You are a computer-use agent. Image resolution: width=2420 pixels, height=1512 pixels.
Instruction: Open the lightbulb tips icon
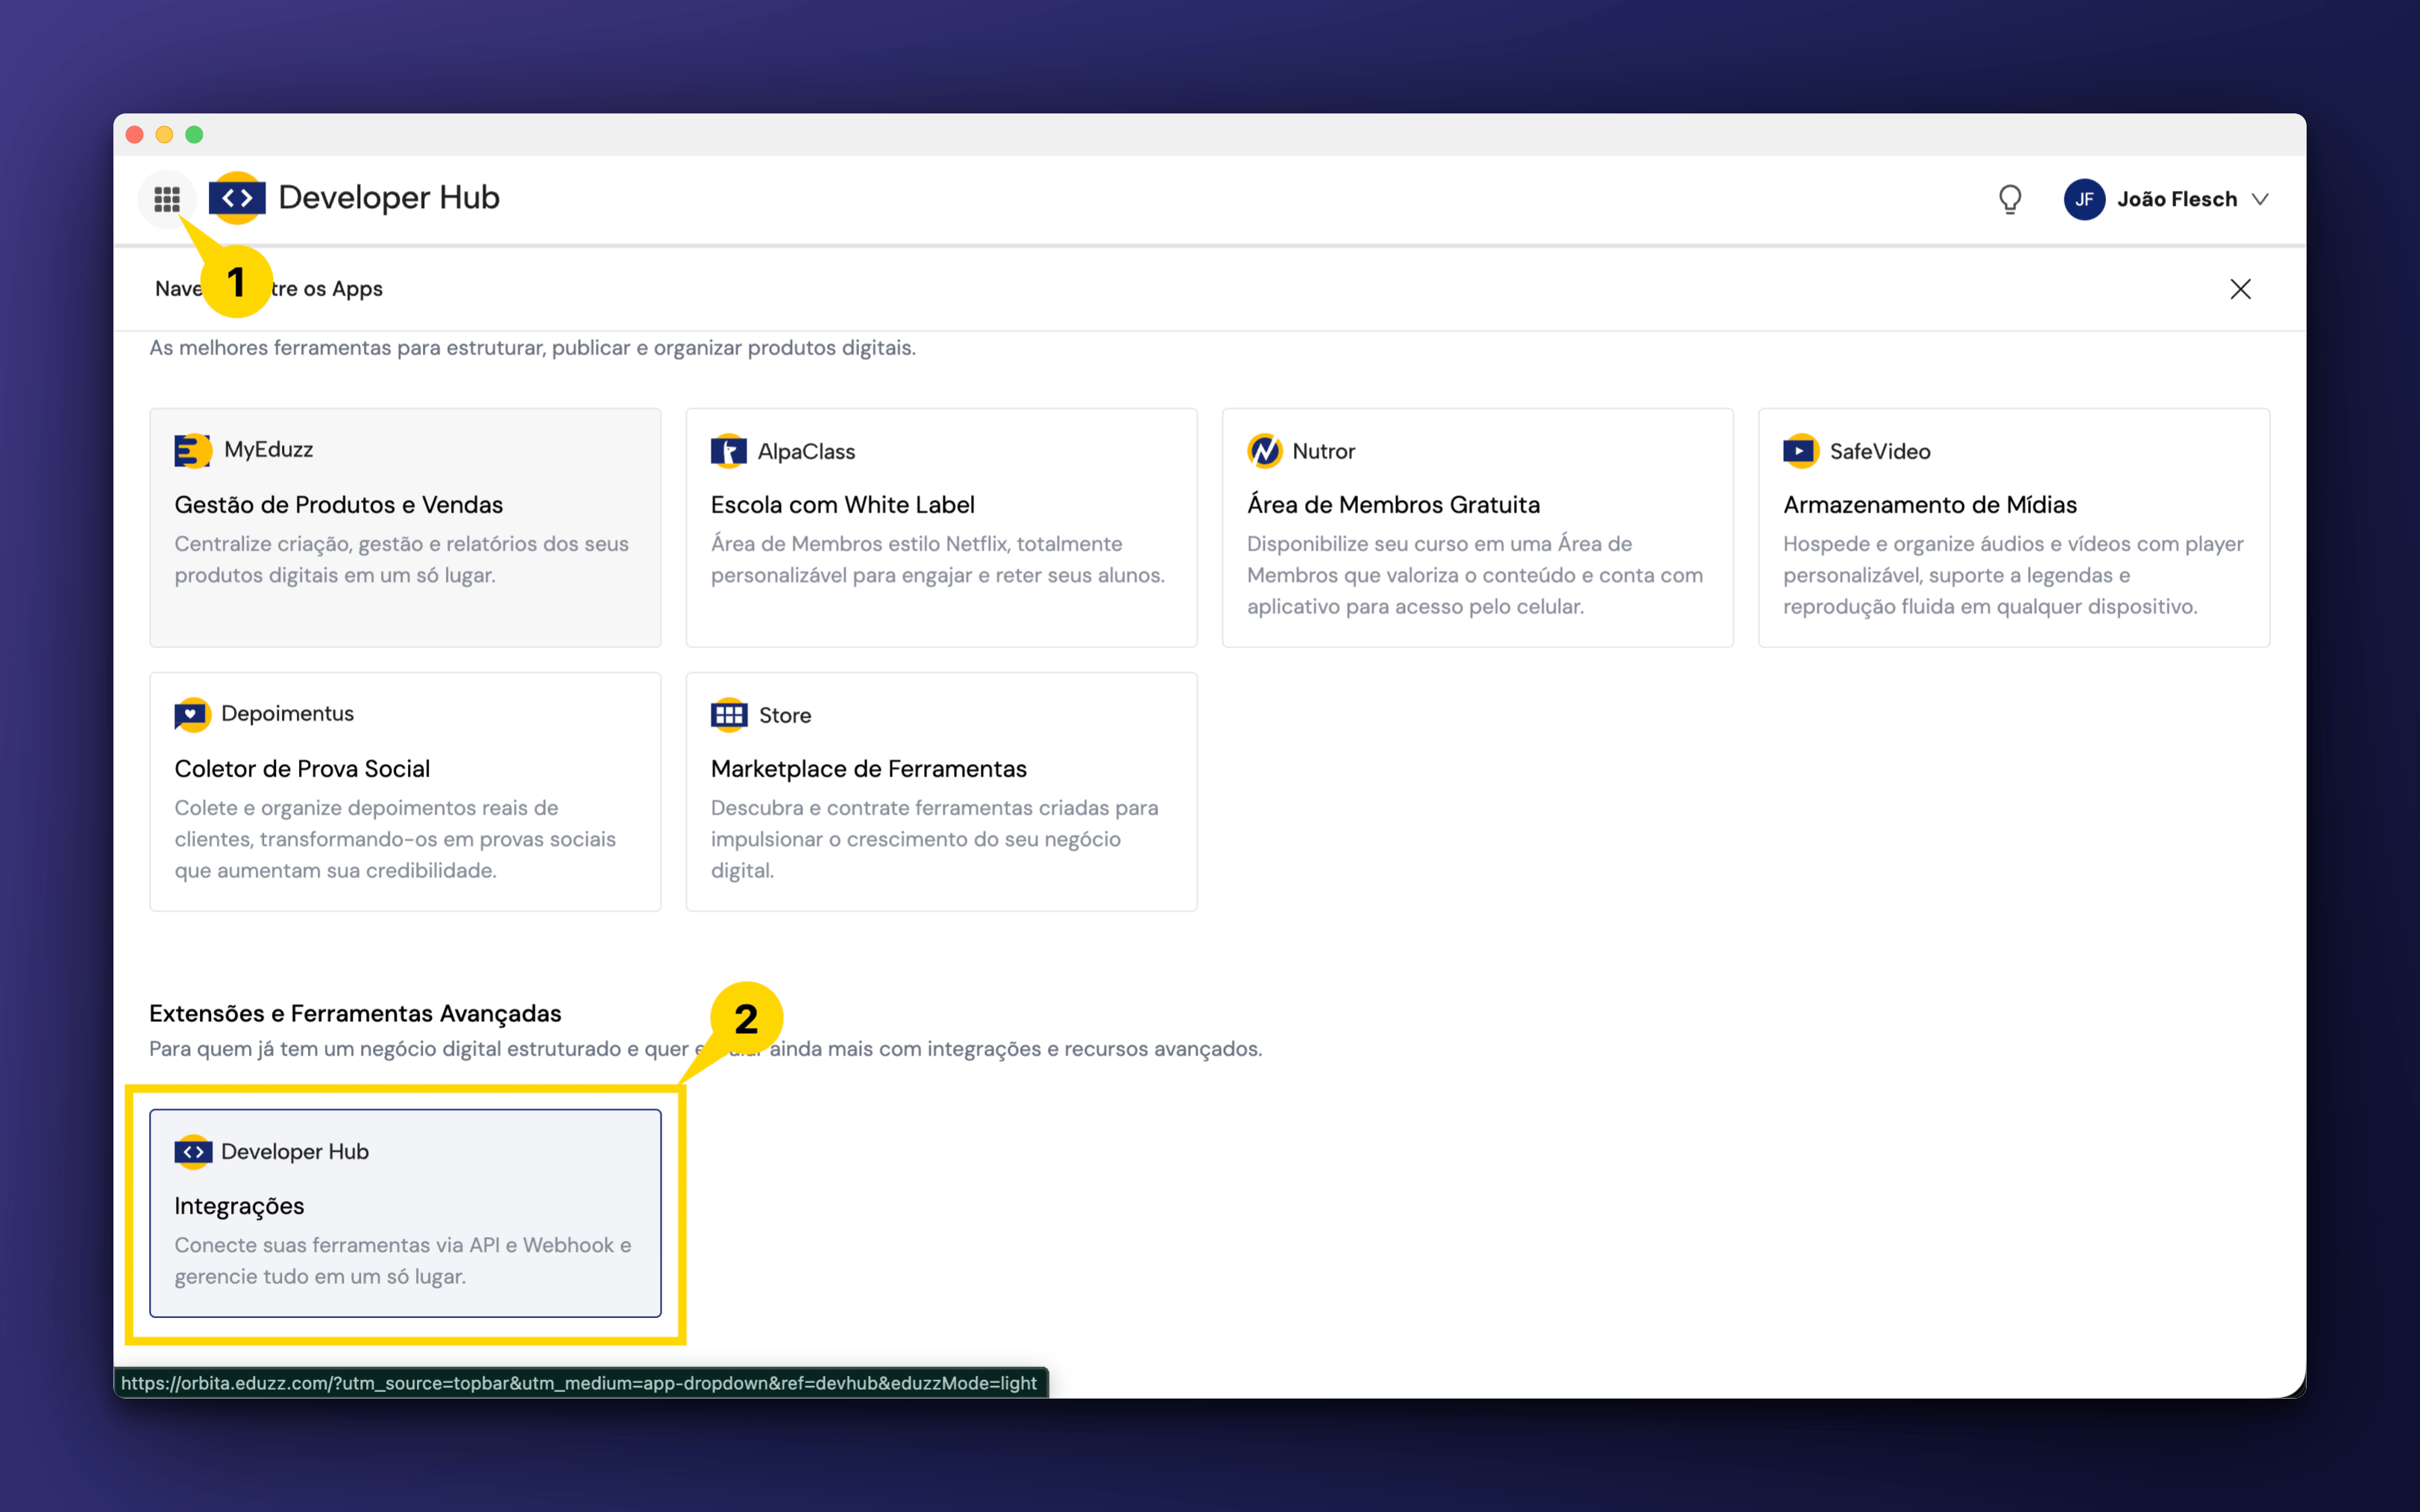[x=2010, y=199]
